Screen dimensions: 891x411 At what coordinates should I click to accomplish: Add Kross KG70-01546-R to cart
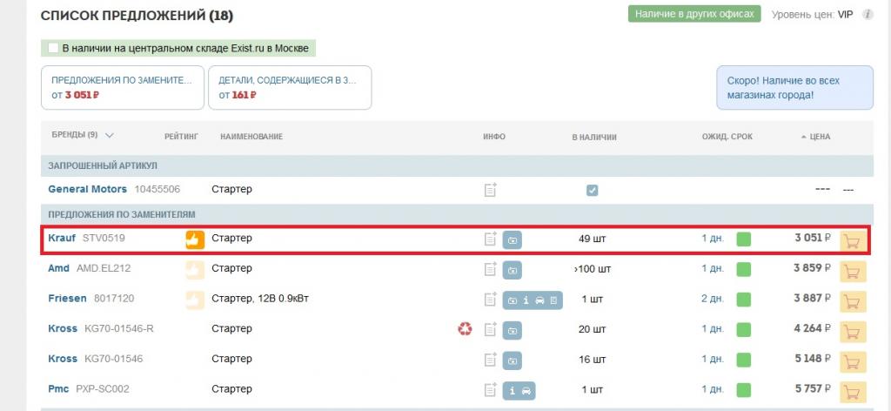pos(853,332)
